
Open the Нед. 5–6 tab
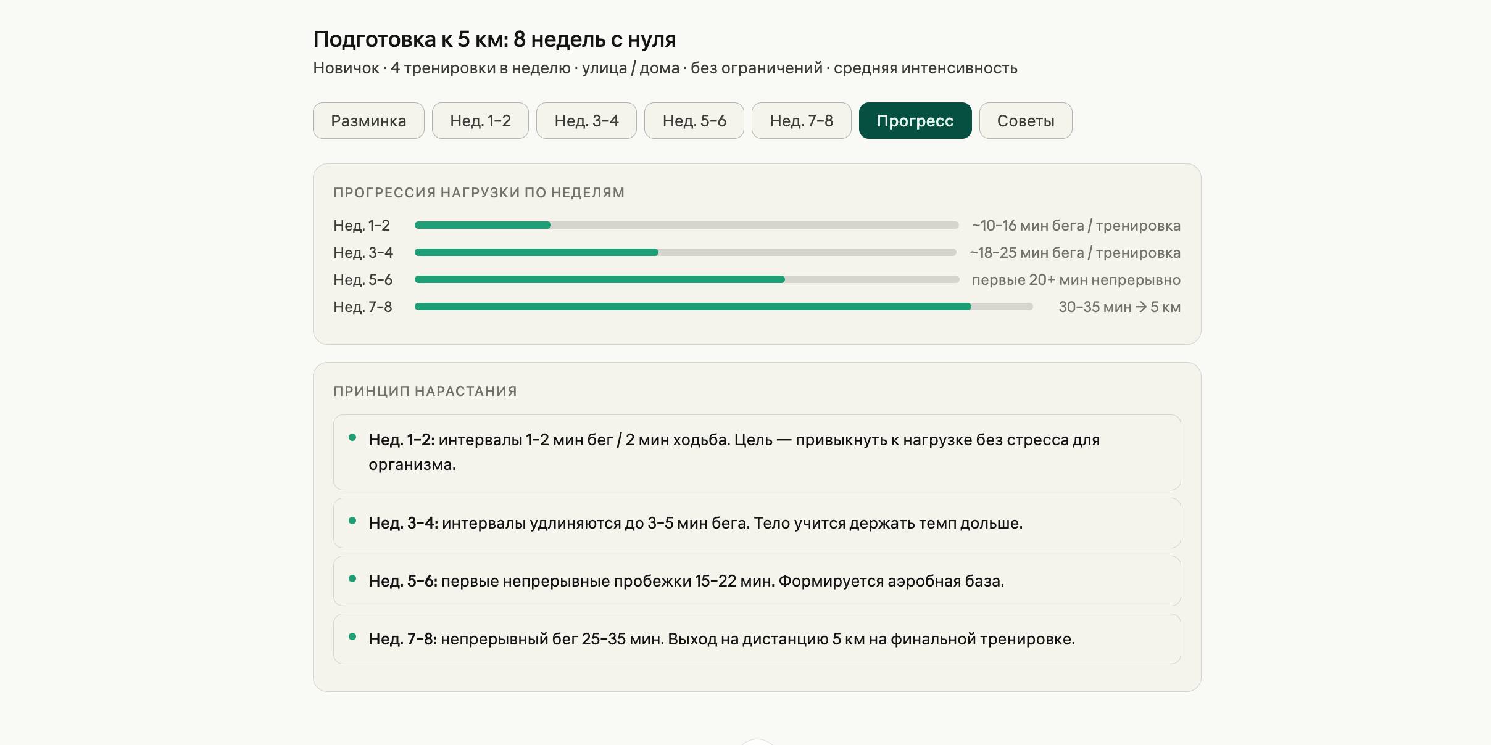tap(694, 121)
